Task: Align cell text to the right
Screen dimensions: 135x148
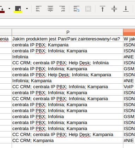Action: click(62, 9)
